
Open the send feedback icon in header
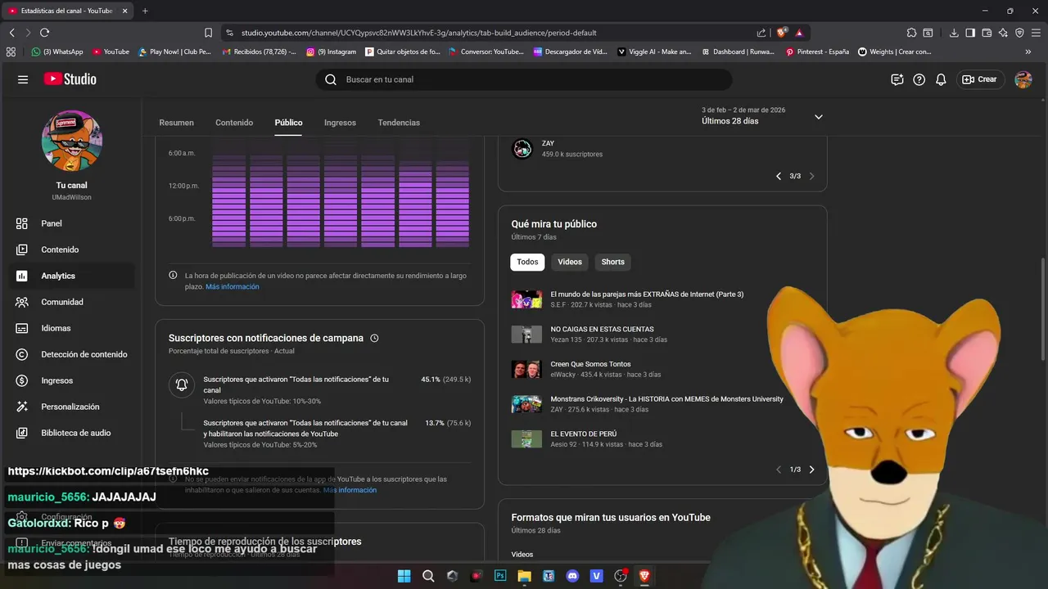pos(897,79)
